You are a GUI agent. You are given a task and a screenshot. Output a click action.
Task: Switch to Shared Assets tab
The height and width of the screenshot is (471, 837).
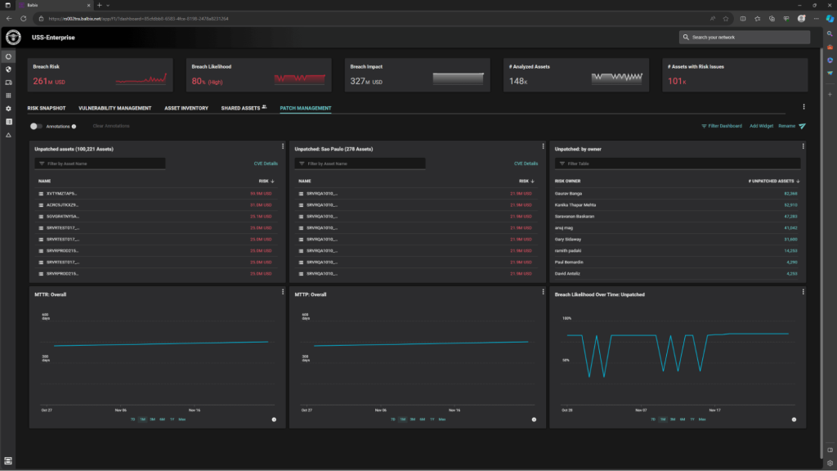pos(244,109)
